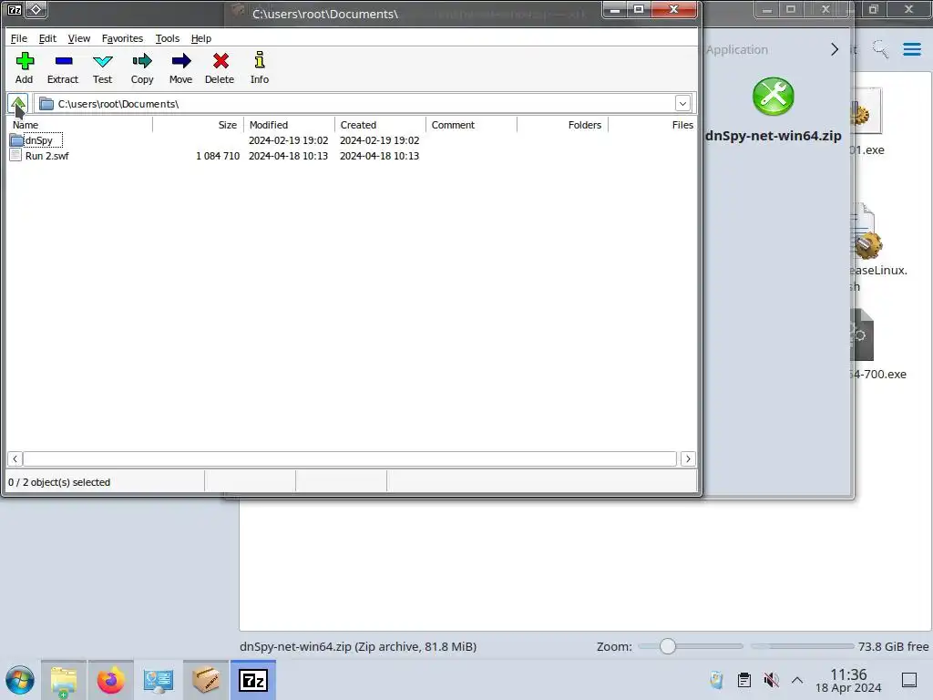Click the dnSpy-net-win64.zip file name label

773,136
